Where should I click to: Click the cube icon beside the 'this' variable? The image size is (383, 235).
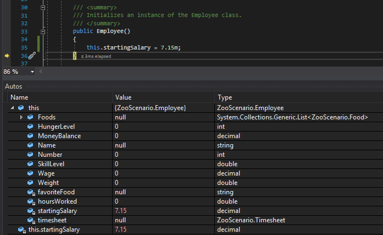pyautogui.click(x=21, y=107)
